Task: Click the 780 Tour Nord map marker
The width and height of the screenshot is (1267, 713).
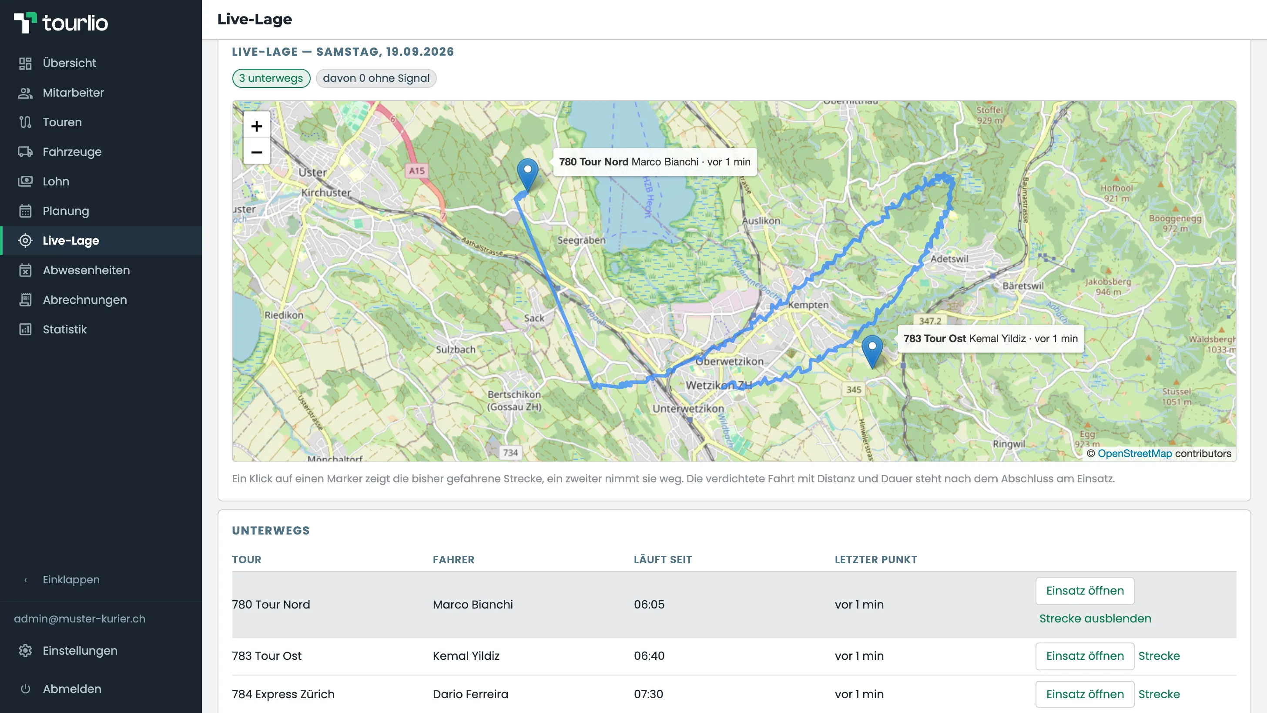Action: (x=527, y=175)
